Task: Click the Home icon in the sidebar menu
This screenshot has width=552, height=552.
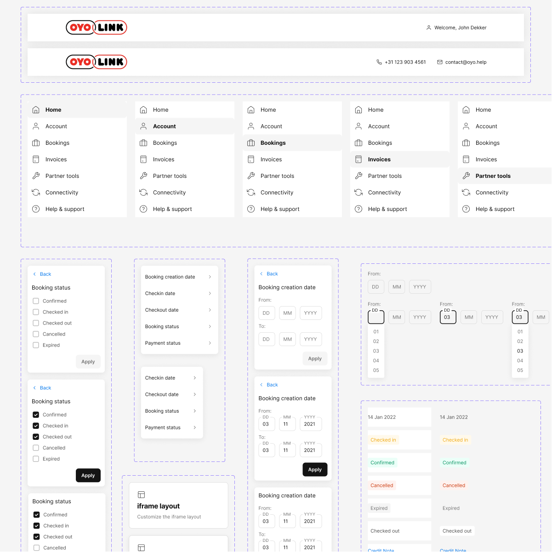Action: click(x=36, y=109)
